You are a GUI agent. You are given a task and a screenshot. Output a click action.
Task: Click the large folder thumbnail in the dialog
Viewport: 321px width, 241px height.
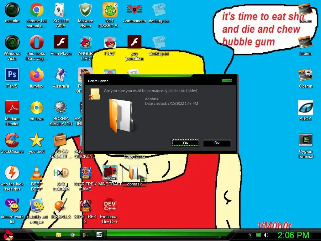(x=122, y=115)
